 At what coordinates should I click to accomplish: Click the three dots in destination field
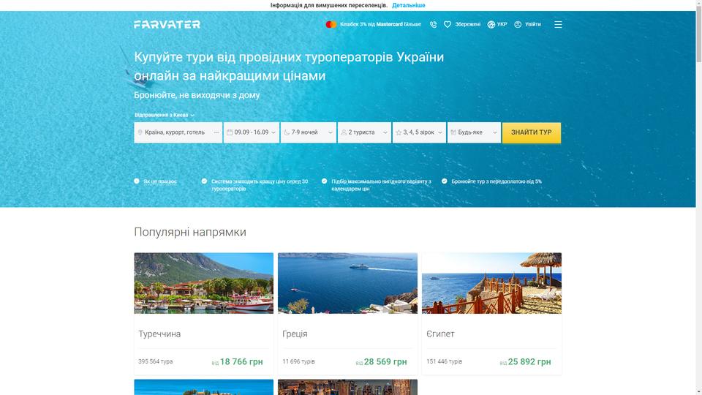(216, 132)
